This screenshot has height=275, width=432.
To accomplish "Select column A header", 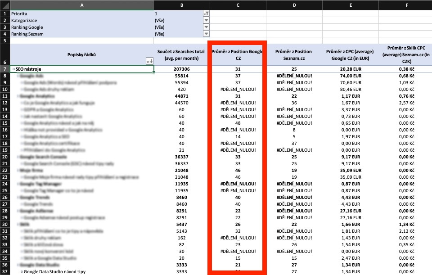I will point(82,5).
